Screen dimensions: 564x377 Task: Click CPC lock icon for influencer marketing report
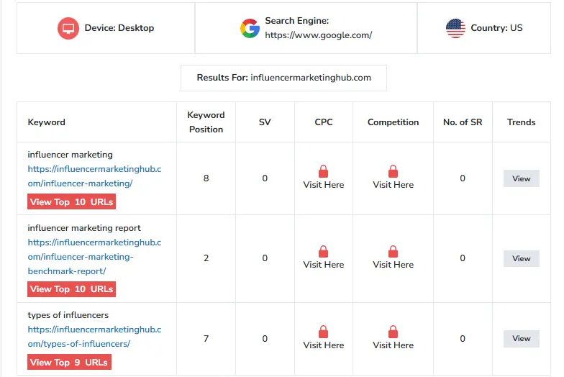point(323,251)
